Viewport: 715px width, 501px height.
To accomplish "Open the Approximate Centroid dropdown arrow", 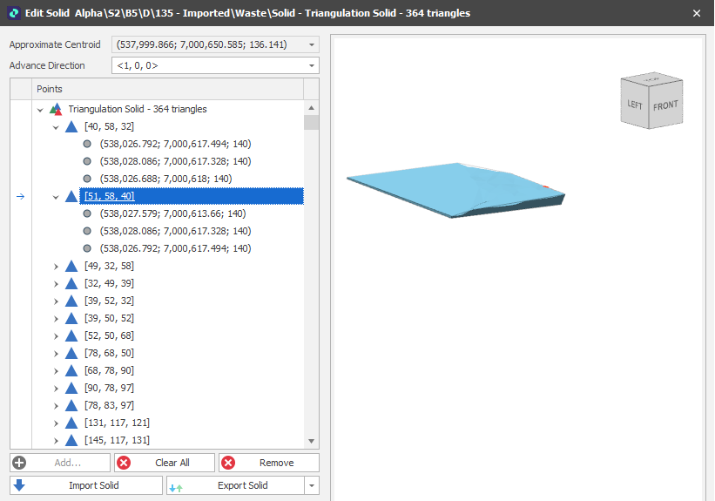I will [312, 44].
